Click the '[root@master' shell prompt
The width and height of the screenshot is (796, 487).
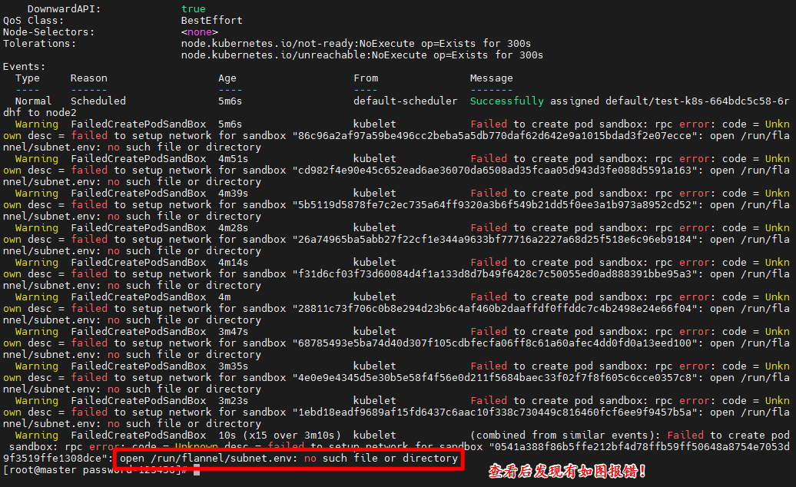tap(40, 470)
